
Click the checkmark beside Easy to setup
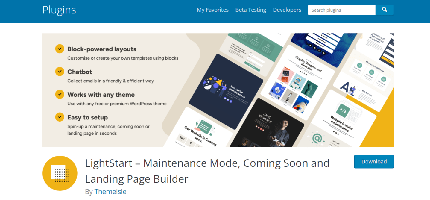click(x=60, y=117)
